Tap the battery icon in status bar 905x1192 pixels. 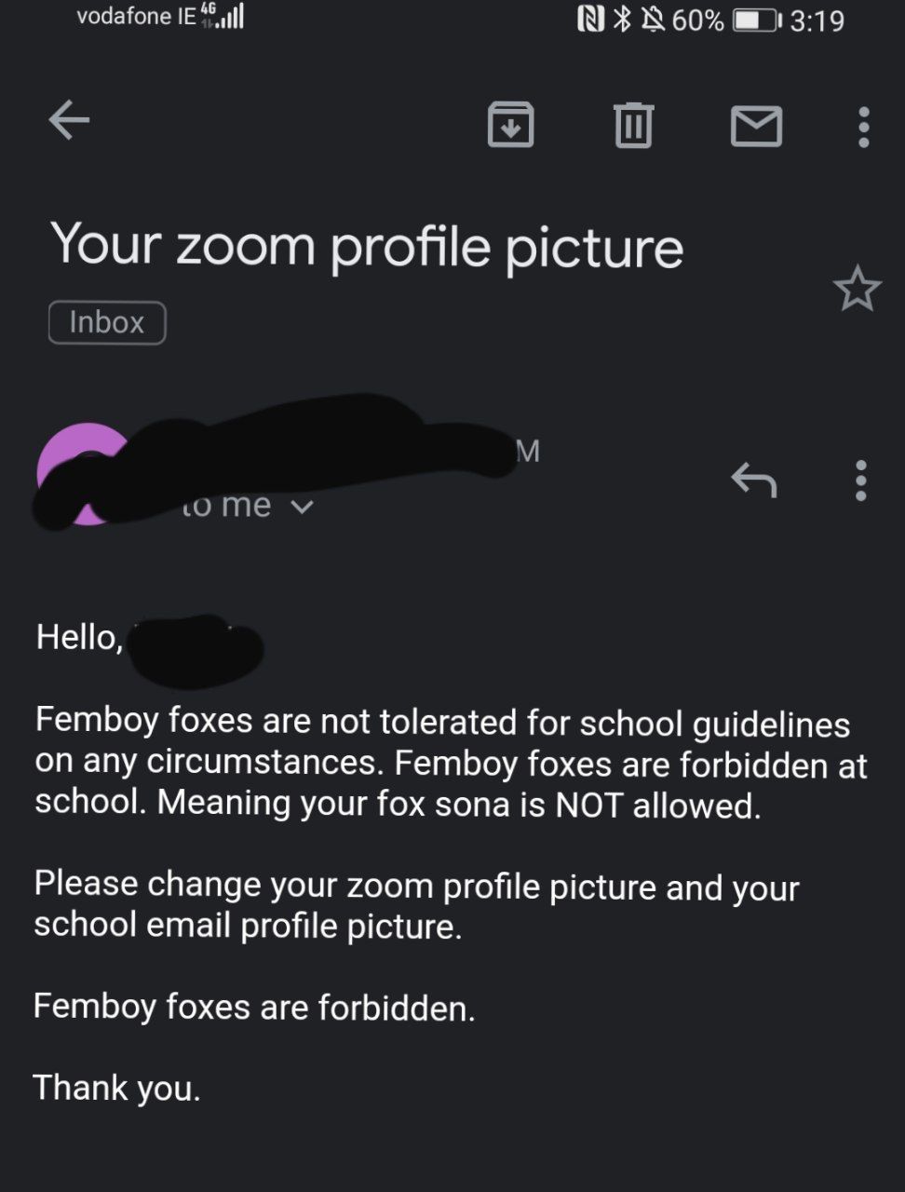[x=756, y=20]
